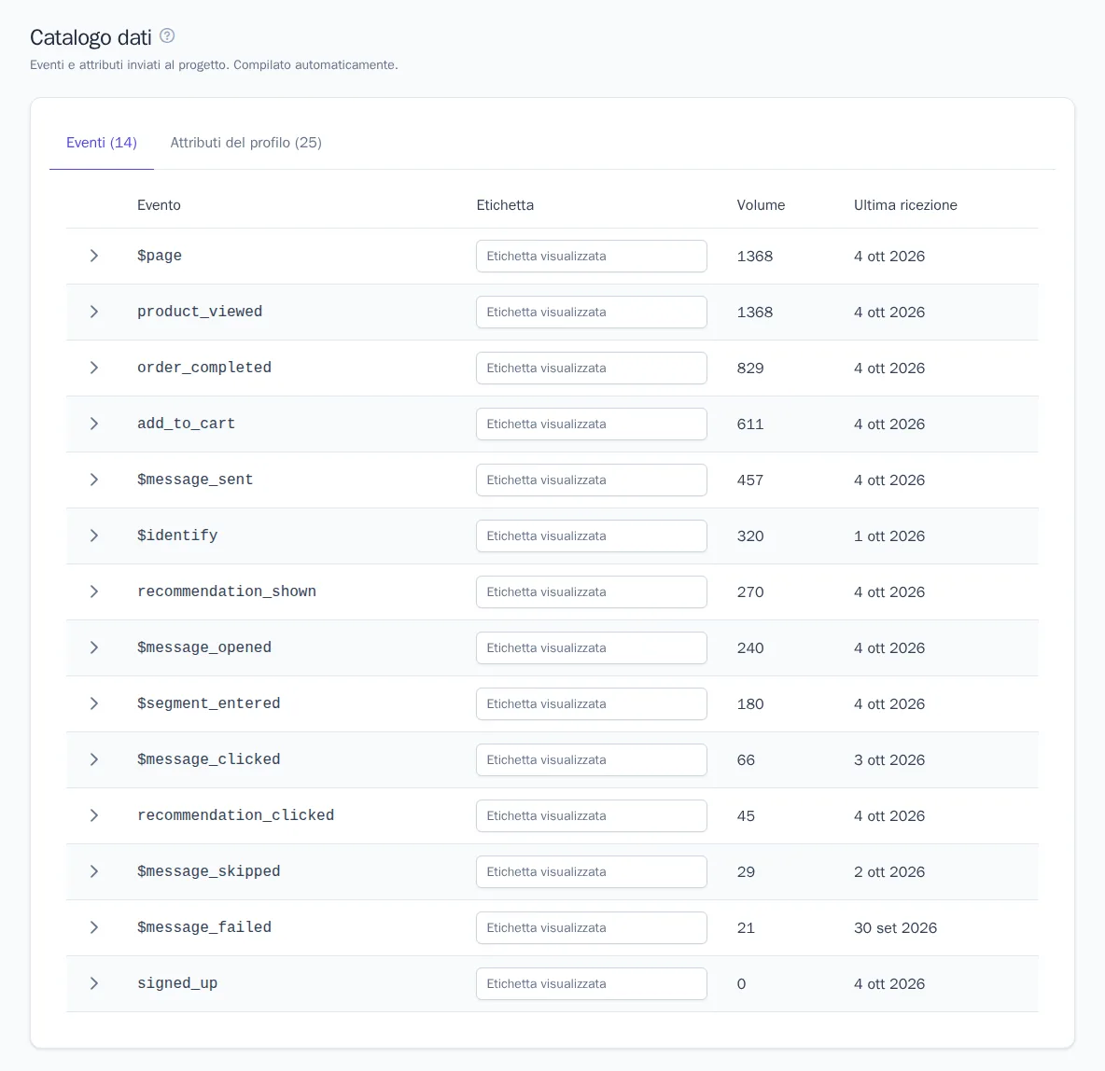Focus the label field for add_to_cart

coord(592,424)
